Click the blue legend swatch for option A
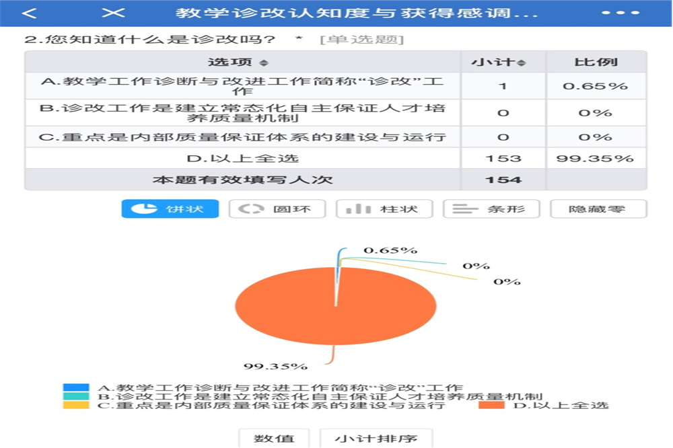 [x=75, y=387]
